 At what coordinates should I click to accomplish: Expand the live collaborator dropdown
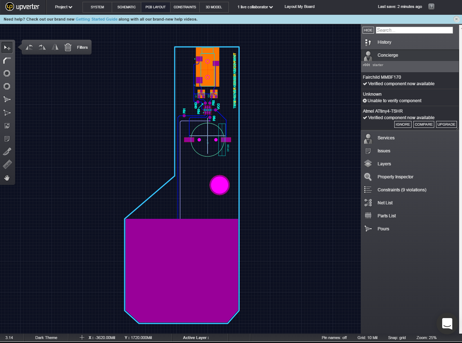(255, 7)
